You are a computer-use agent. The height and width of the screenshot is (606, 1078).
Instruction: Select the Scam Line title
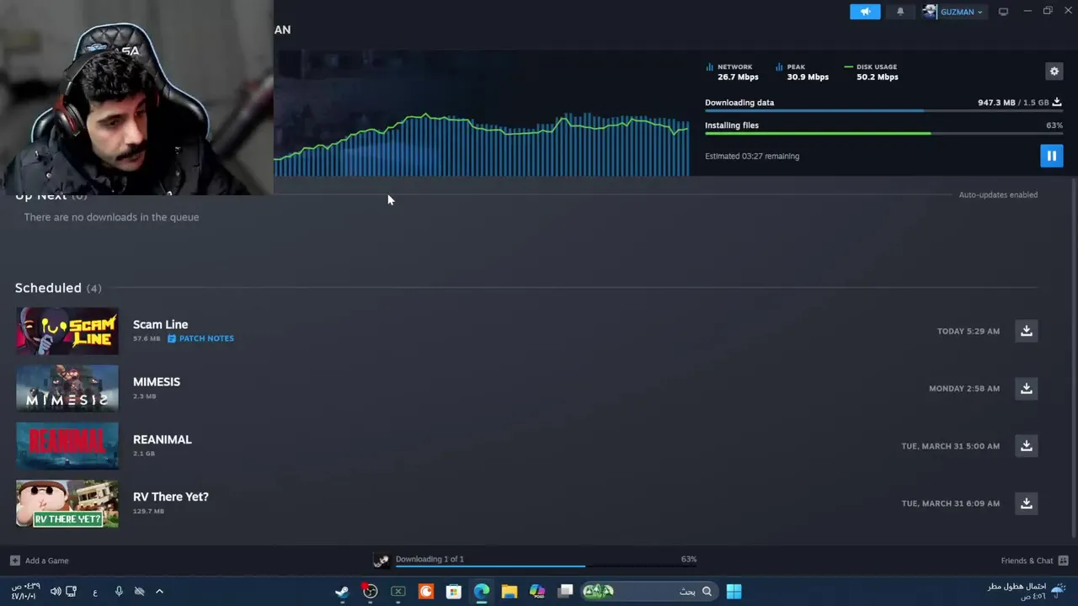tap(160, 324)
